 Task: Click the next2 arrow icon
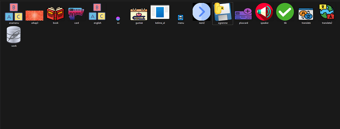(202, 12)
